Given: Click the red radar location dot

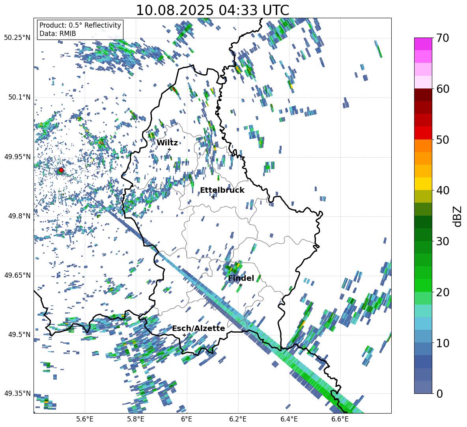Looking at the screenshot, I should [x=61, y=170].
